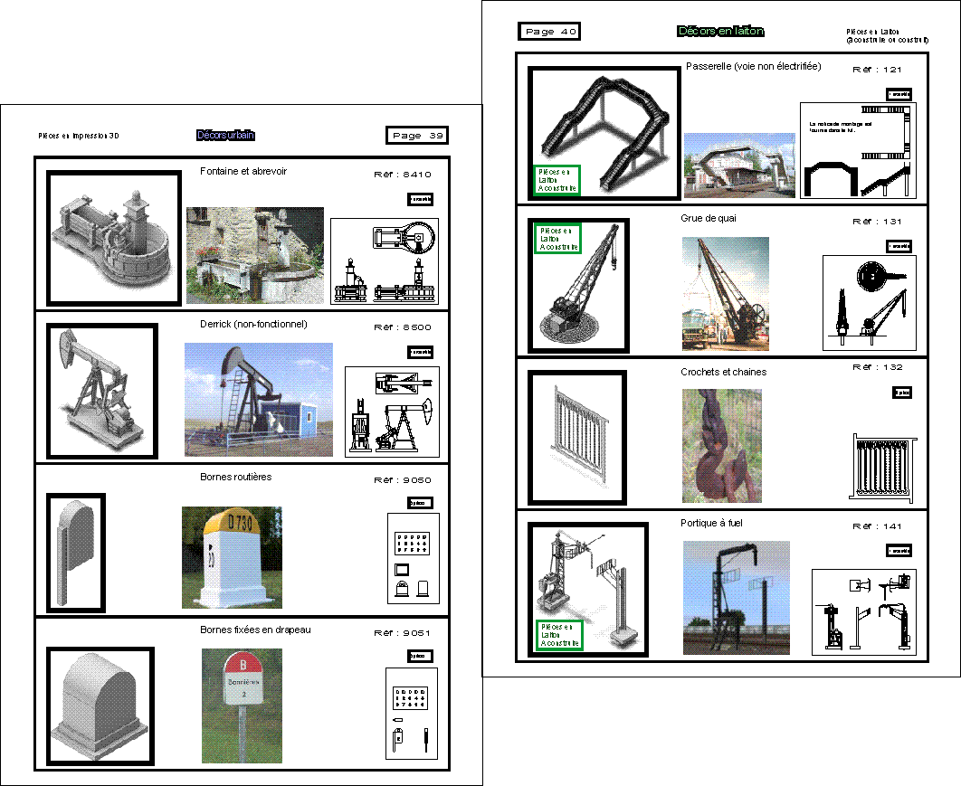The width and height of the screenshot is (961, 786).
Task: Click the Passerelle footbridge photo
Action: click(x=739, y=166)
